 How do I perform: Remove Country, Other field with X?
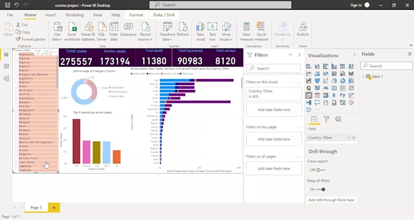354,138
